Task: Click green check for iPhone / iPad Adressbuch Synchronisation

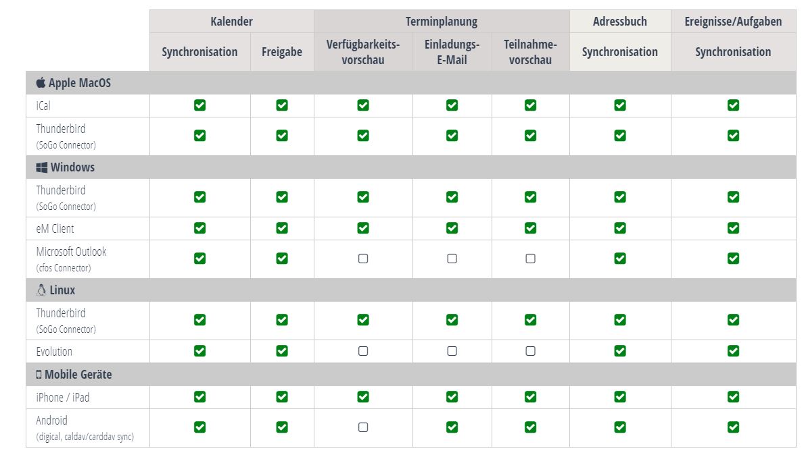Action: 620,397
